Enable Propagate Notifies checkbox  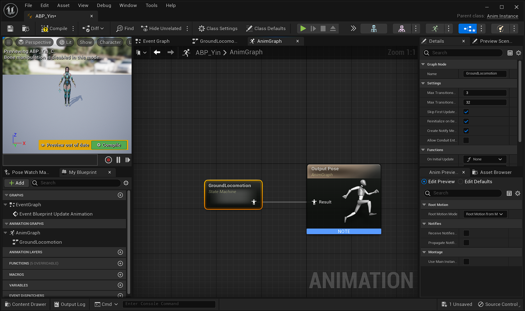(466, 243)
